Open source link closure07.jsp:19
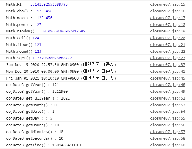The height and width of the screenshot is (149, 192). pos(167,31)
